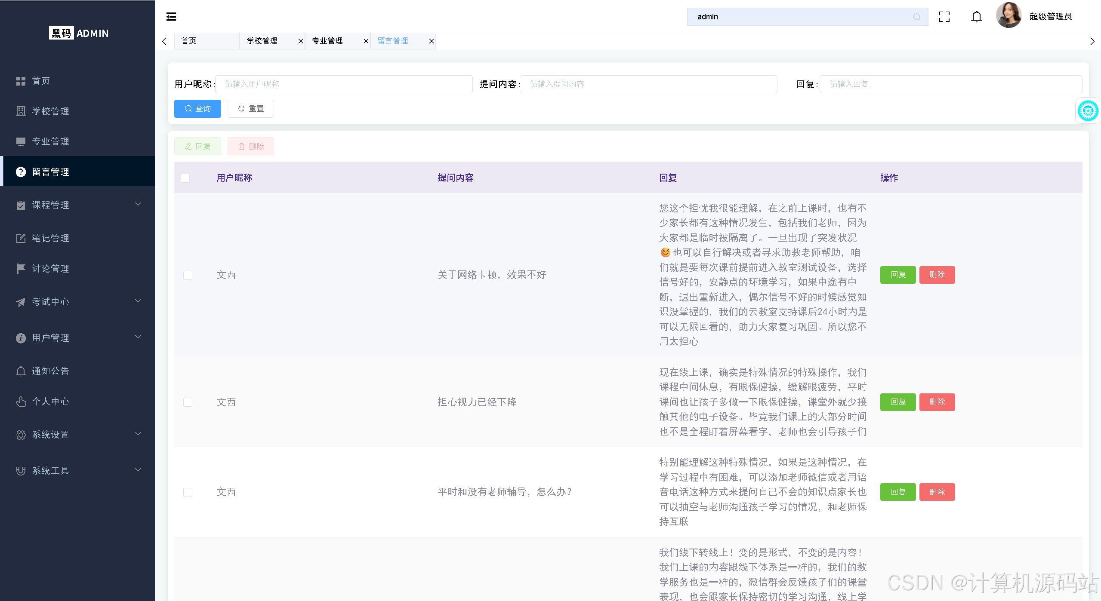Switch to the 专业管理 tab
1101x601 pixels.
pos(327,41)
